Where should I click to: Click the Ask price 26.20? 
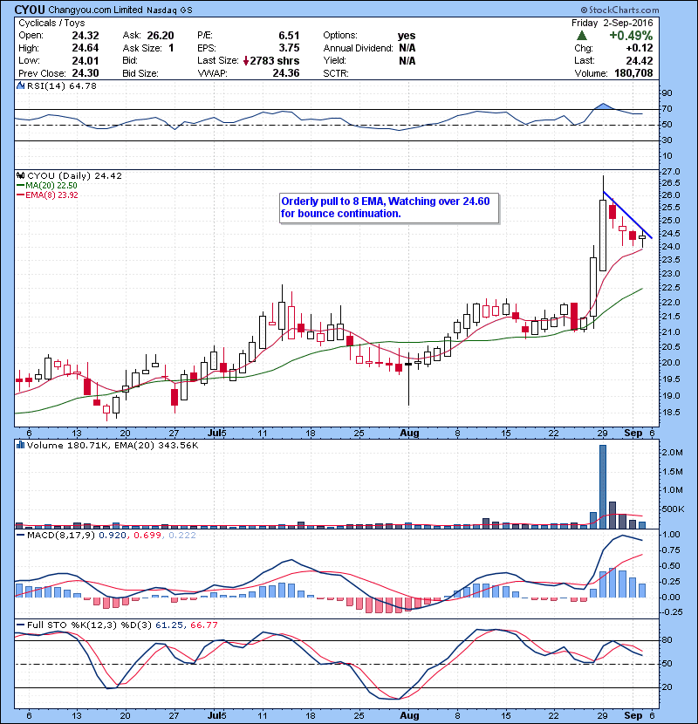coord(161,36)
